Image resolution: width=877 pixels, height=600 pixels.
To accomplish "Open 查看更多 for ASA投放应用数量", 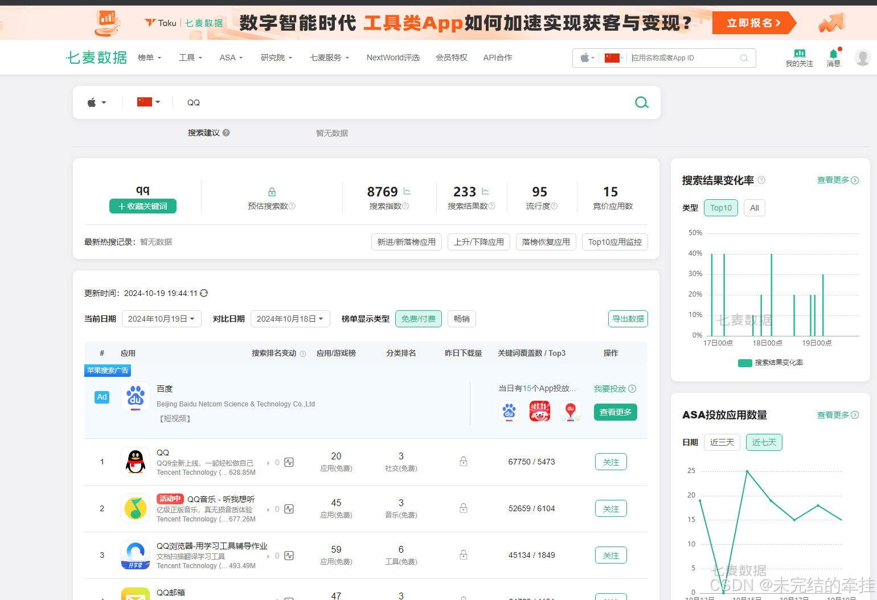I will pyautogui.click(x=838, y=415).
